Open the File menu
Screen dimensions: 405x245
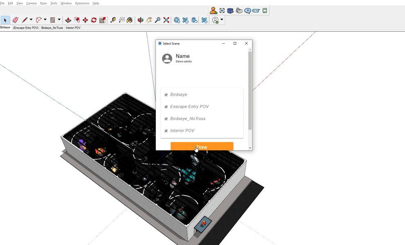coord(2,3)
